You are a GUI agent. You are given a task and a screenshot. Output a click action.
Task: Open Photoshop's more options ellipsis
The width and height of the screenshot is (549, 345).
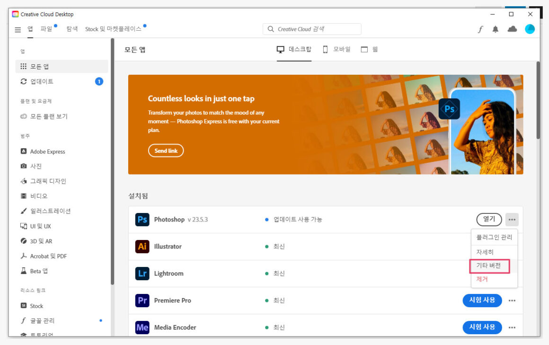tap(512, 220)
